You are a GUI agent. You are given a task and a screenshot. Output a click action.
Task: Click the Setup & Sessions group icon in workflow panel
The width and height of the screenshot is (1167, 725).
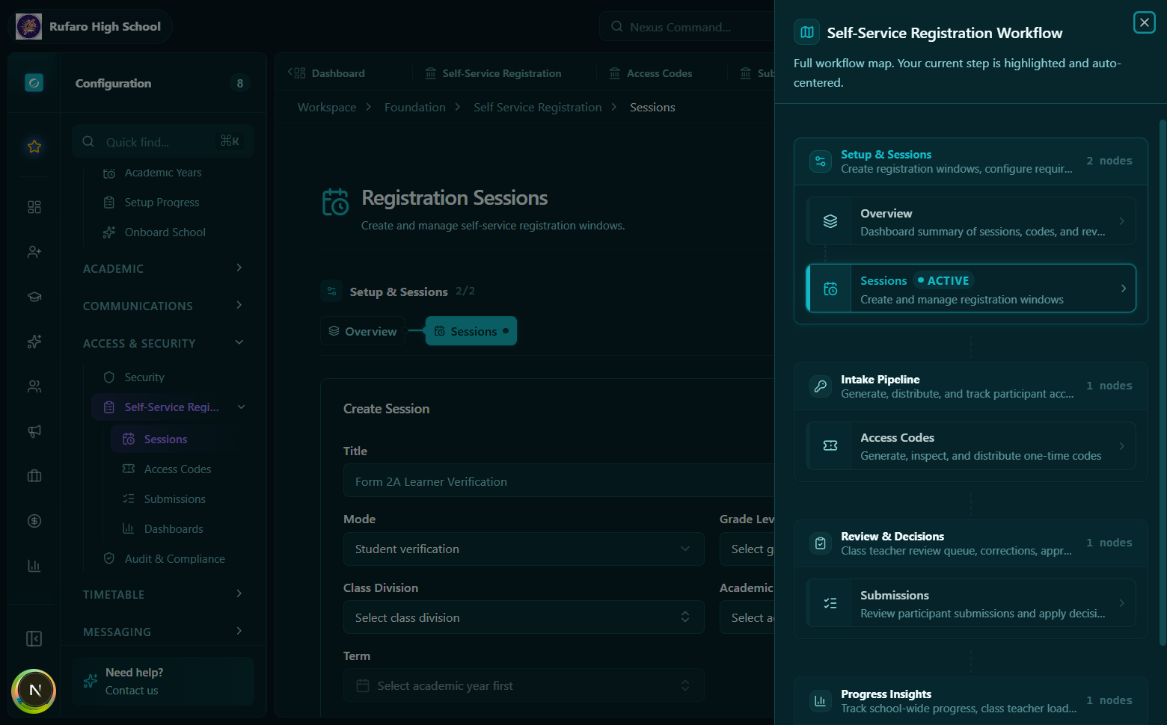(x=821, y=161)
